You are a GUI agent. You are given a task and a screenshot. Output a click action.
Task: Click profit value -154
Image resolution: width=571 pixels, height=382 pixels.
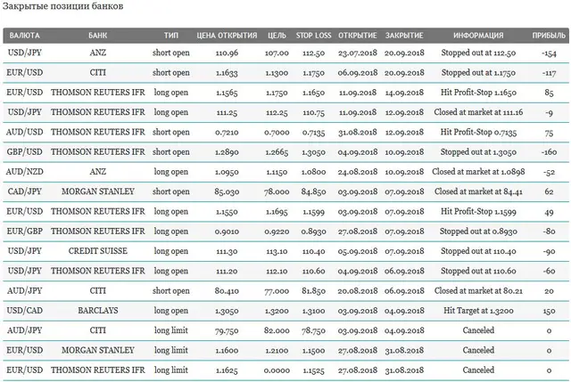[549, 53]
